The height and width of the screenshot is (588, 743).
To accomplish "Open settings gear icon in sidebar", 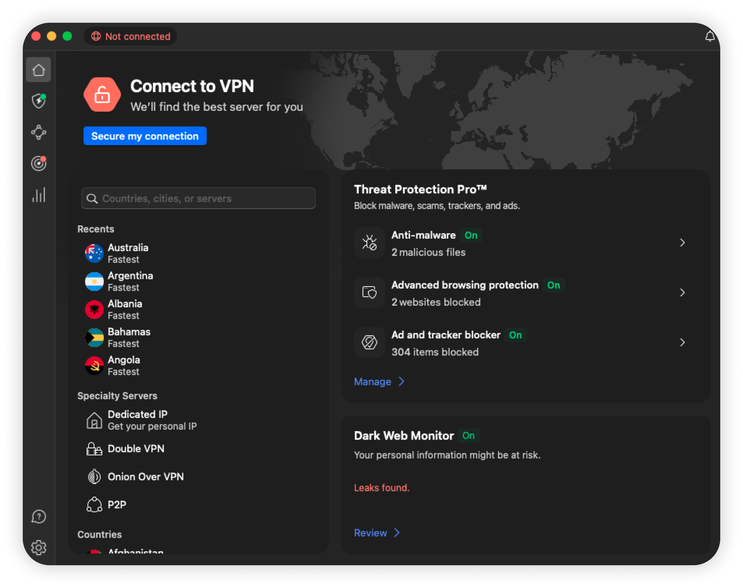I will [38, 547].
